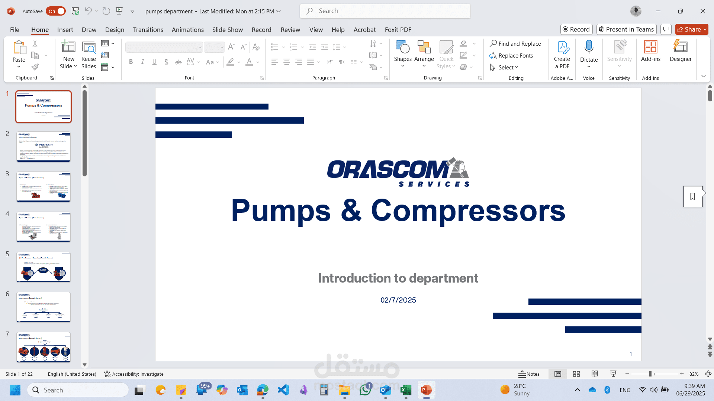
Task: Fit slide to current window icon
Action: [708, 374]
